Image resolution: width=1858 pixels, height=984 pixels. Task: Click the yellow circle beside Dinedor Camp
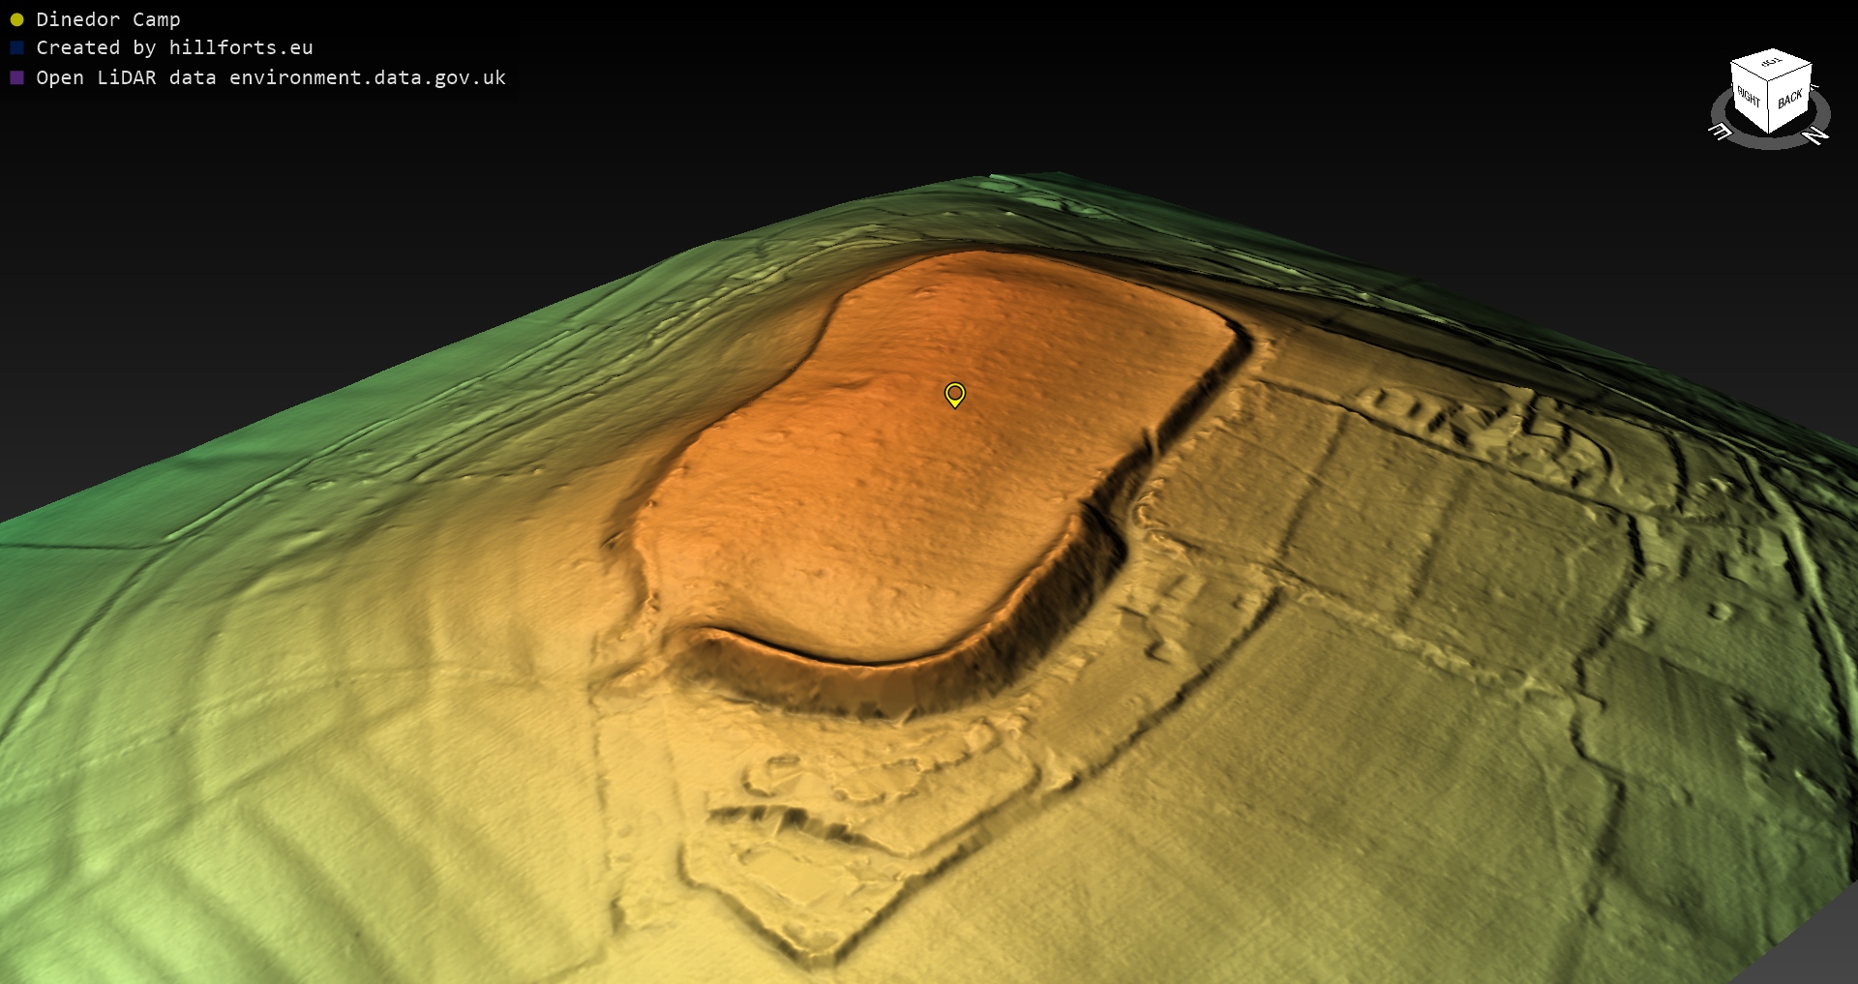(16, 19)
